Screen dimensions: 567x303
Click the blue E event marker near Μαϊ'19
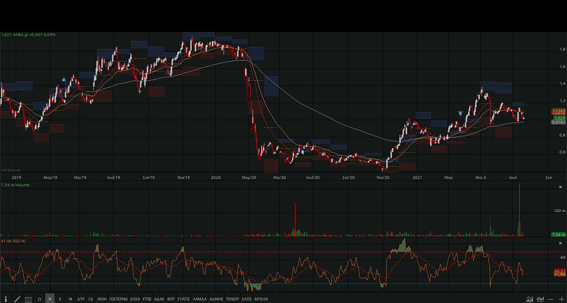[65, 80]
